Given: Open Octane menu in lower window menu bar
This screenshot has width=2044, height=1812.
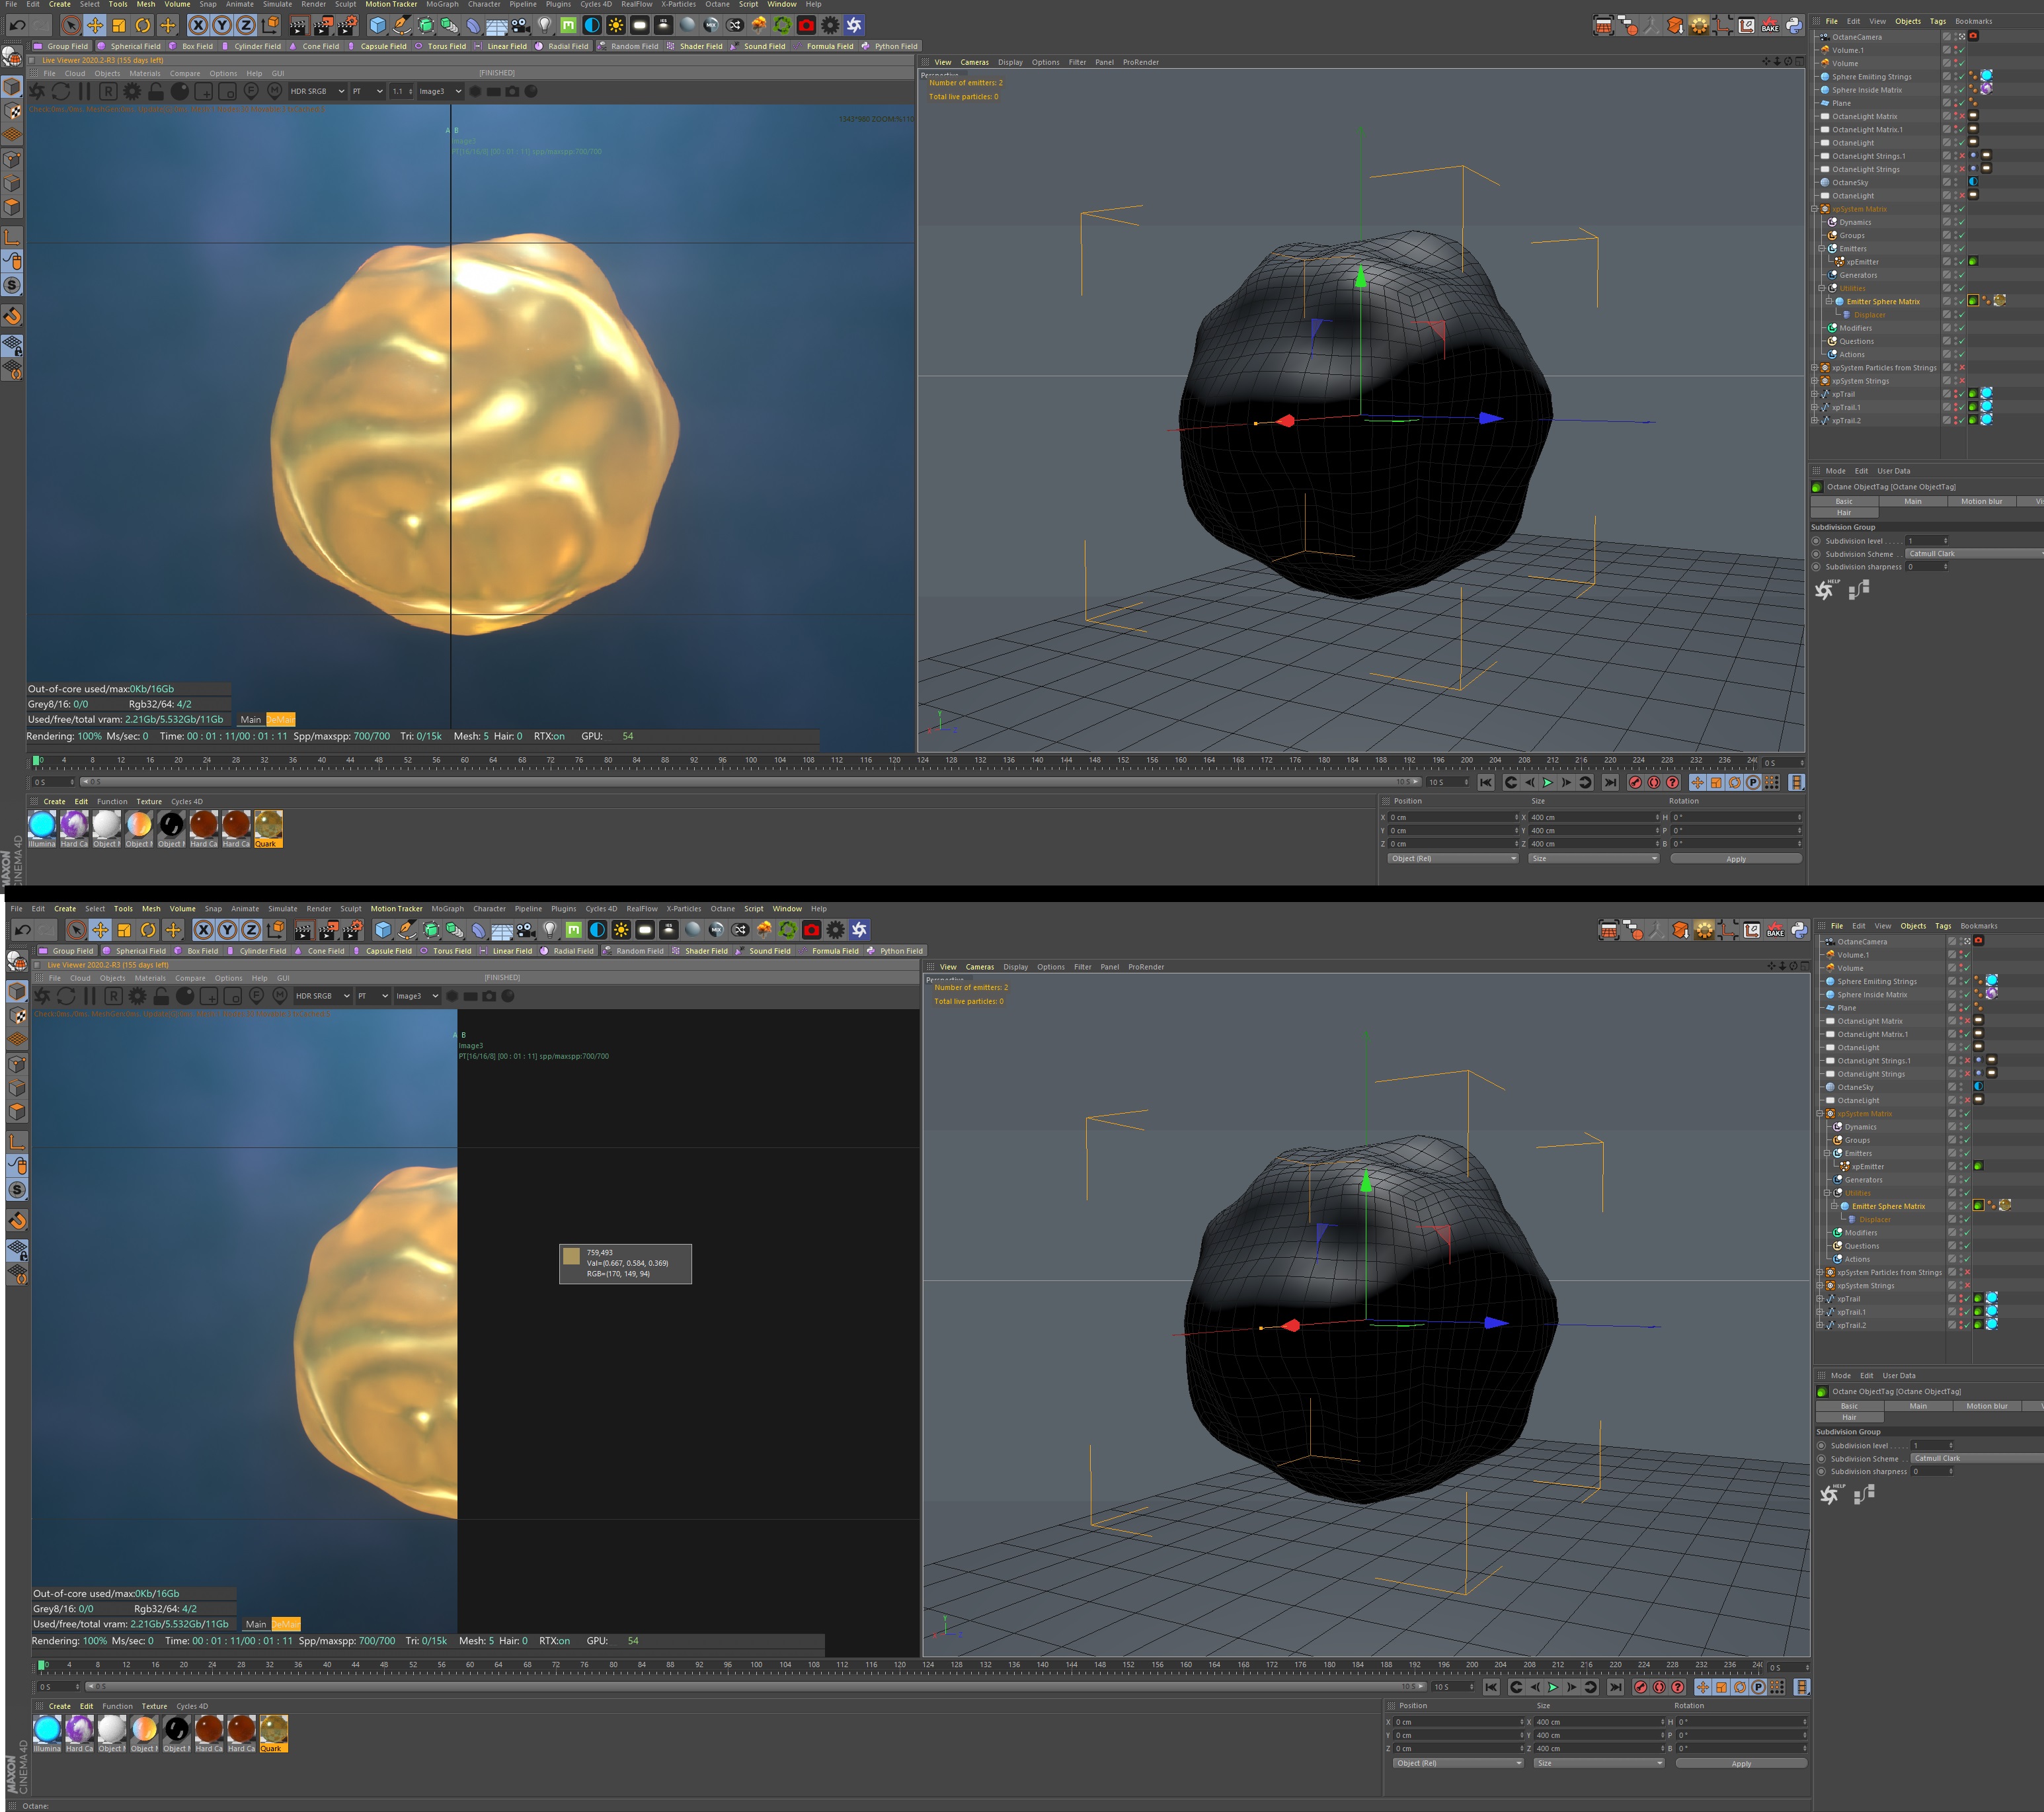Looking at the screenshot, I should (723, 909).
